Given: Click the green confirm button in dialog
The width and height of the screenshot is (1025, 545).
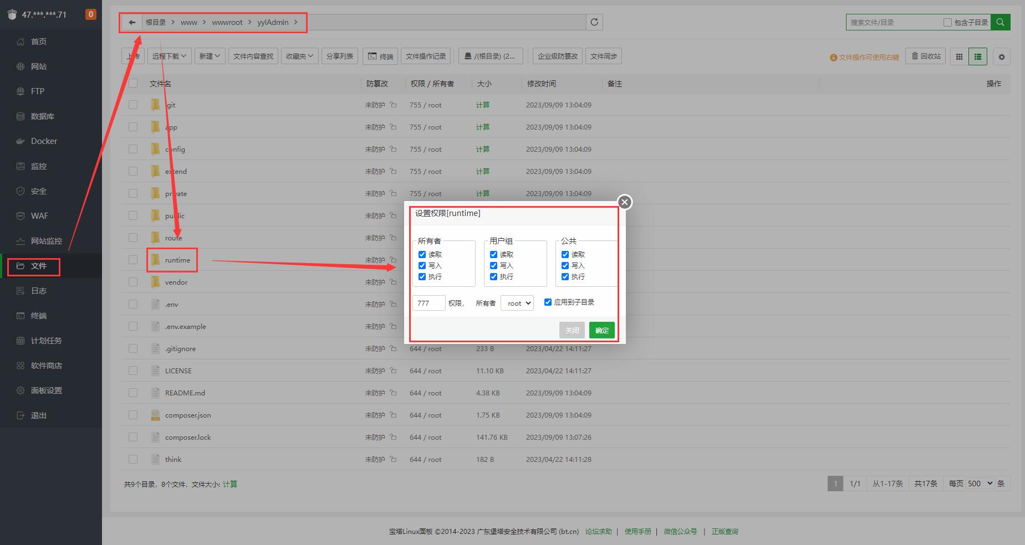Looking at the screenshot, I should click(x=601, y=331).
